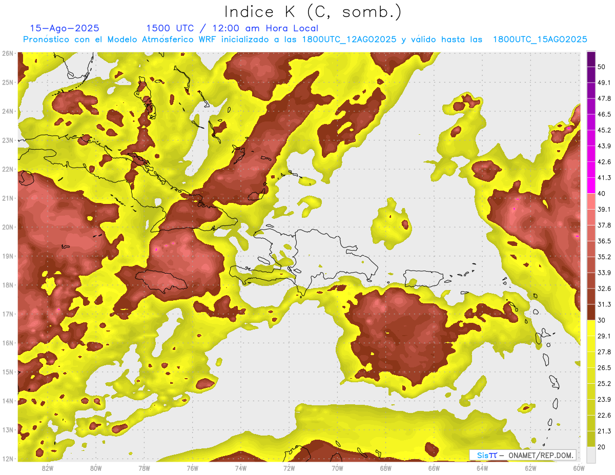Image resolution: width=615 pixels, height=475 pixels.
Task: Click latitude axis label '12N'
Action: coord(8,459)
